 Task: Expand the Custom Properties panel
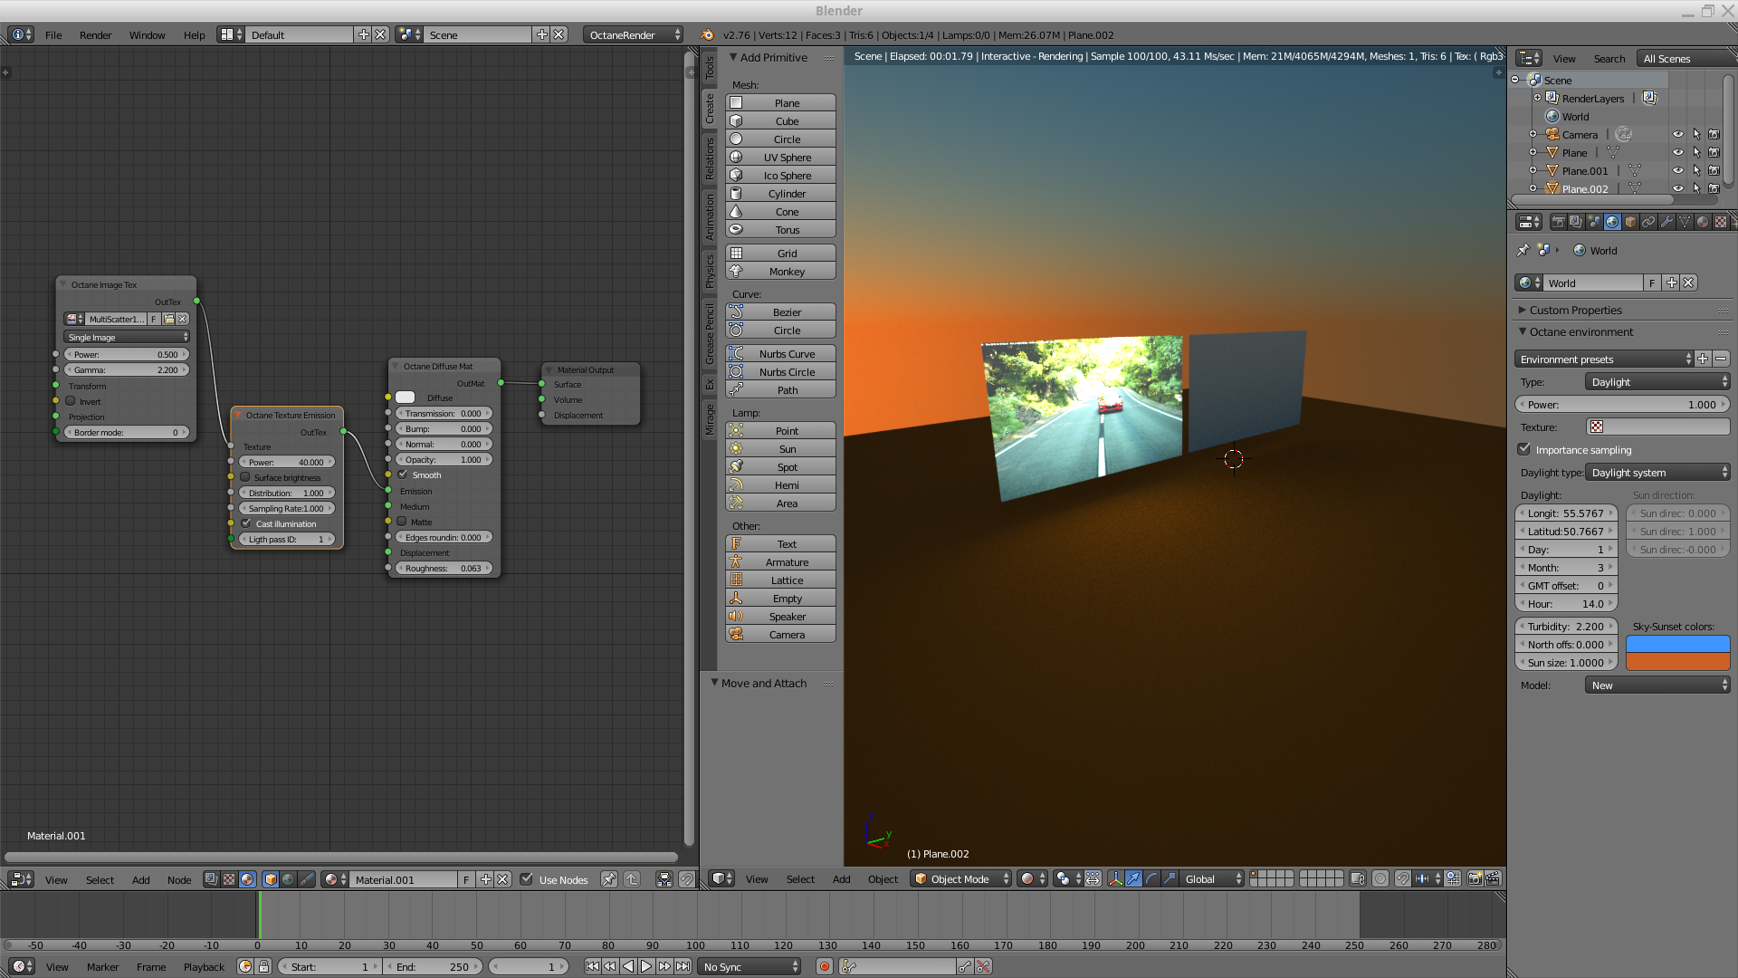[x=1575, y=310]
